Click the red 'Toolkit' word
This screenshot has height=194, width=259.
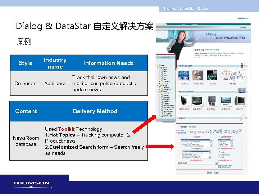click(66, 129)
